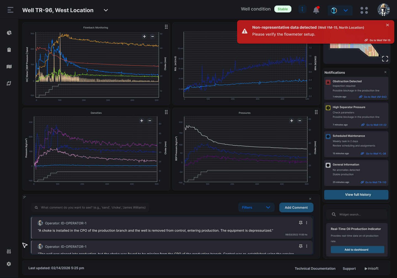The height and width of the screenshot is (278, 397).
Task: Grab the Densities widget drag handle
Action: tap(166, 112)
